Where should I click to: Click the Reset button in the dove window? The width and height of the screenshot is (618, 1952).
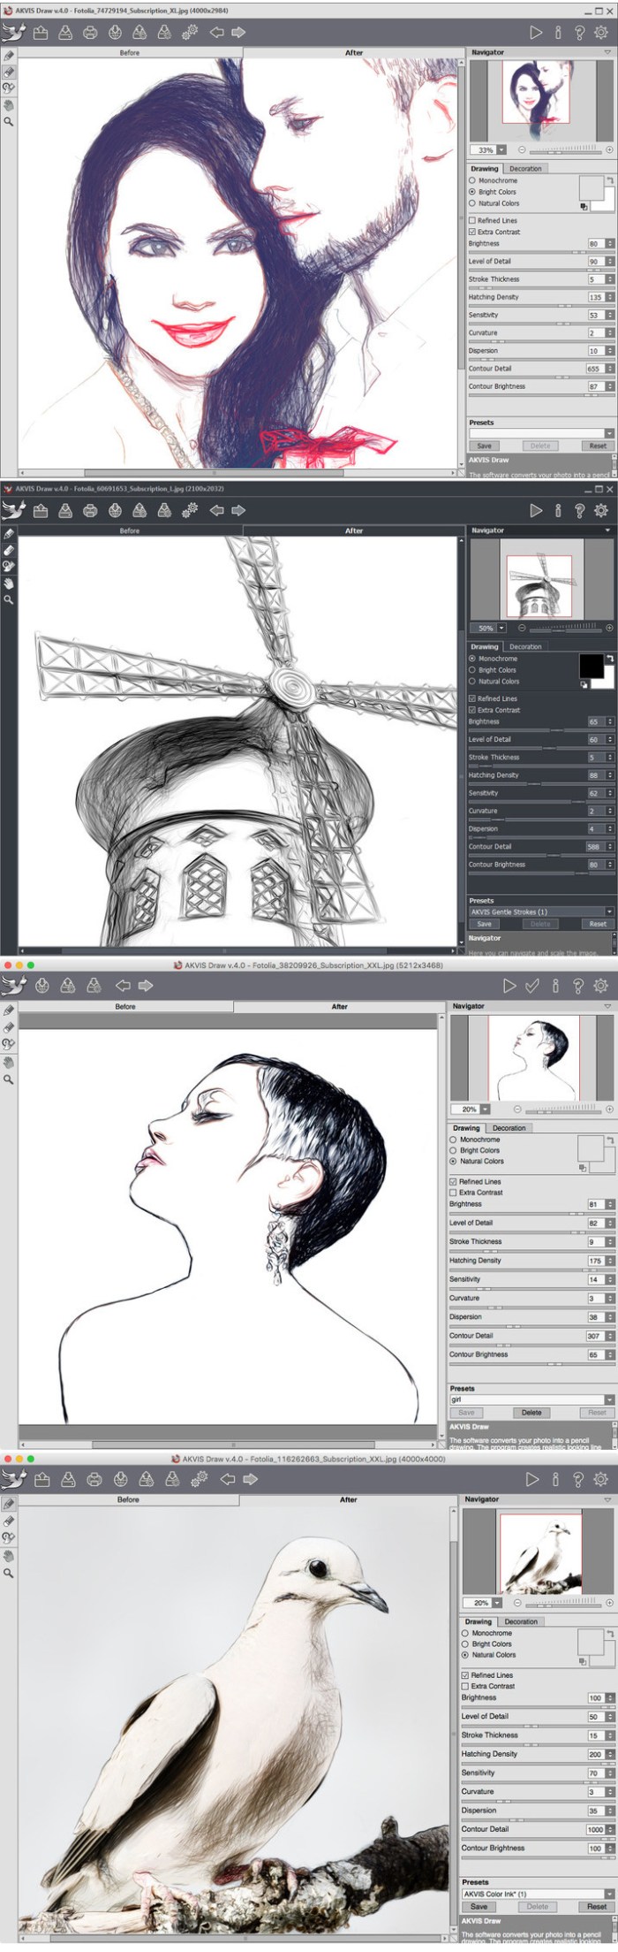pos(596,1906)
